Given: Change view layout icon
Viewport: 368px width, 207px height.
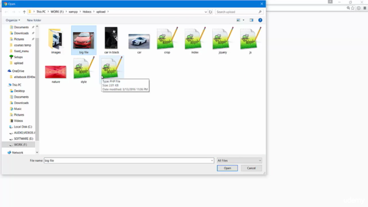Looking at the screenshot, I should (238, 20).
